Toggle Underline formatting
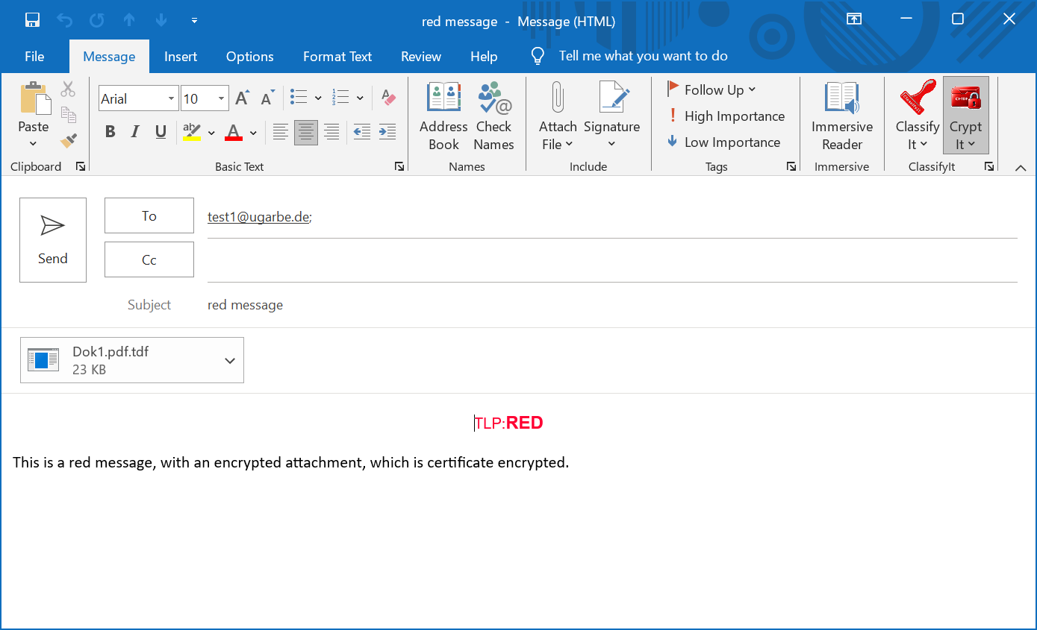1037x630 pixels. click(161, 132)
